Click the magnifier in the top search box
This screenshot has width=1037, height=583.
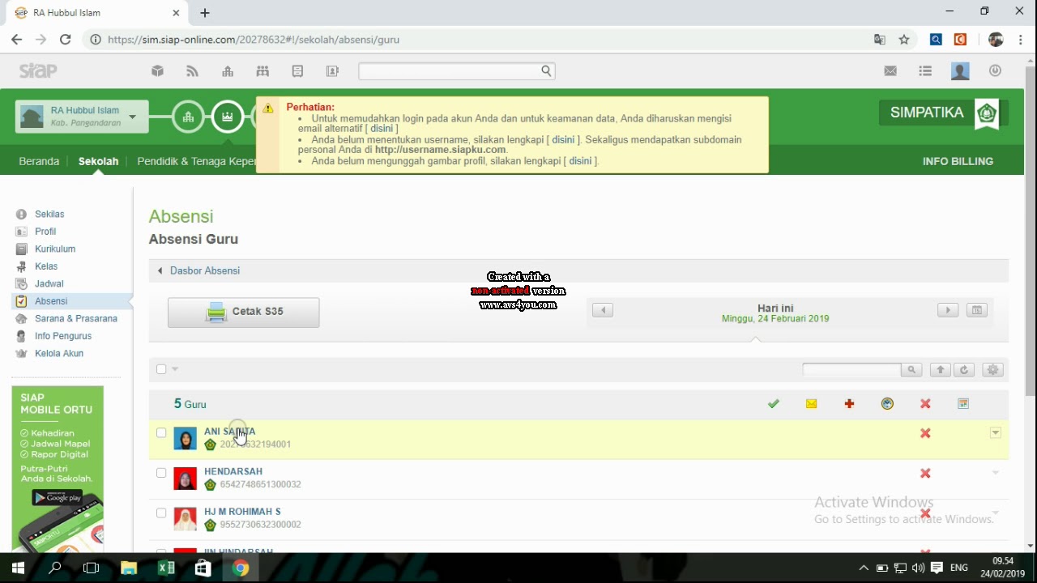coord(547,70)
